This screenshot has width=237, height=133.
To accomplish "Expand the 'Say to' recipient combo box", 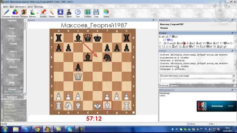I will (233, 76).
